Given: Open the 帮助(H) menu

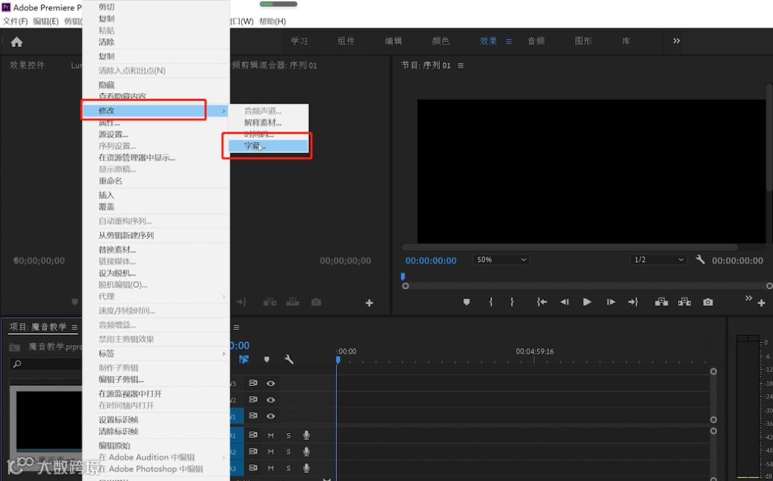Looking at the screenshot, I should tap(272, 21).
